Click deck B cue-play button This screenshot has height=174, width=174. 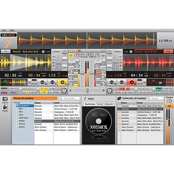[x=122, y=82]
